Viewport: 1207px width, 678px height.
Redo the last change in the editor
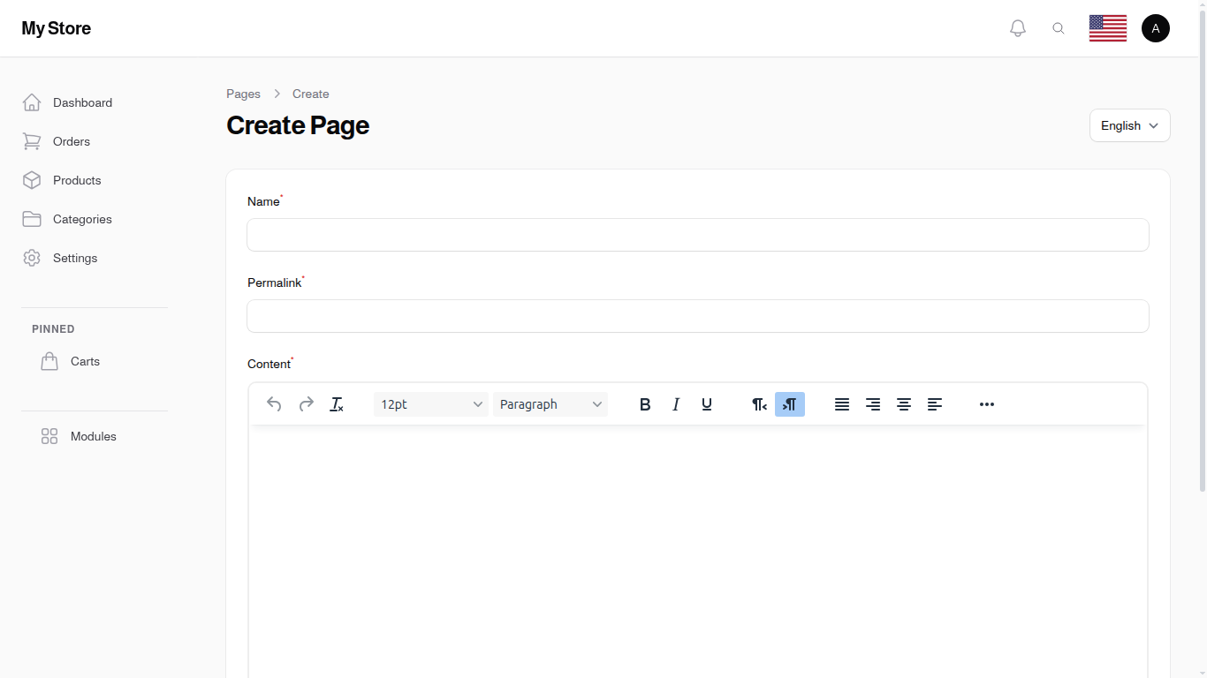point(306,403)
